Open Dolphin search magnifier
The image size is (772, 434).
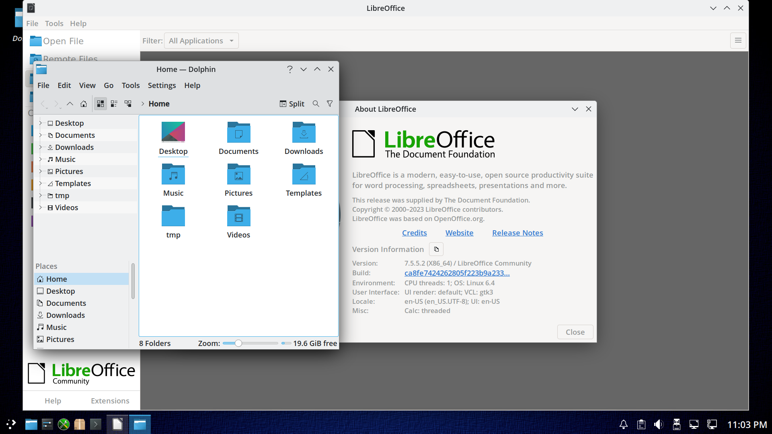point(316,104)
